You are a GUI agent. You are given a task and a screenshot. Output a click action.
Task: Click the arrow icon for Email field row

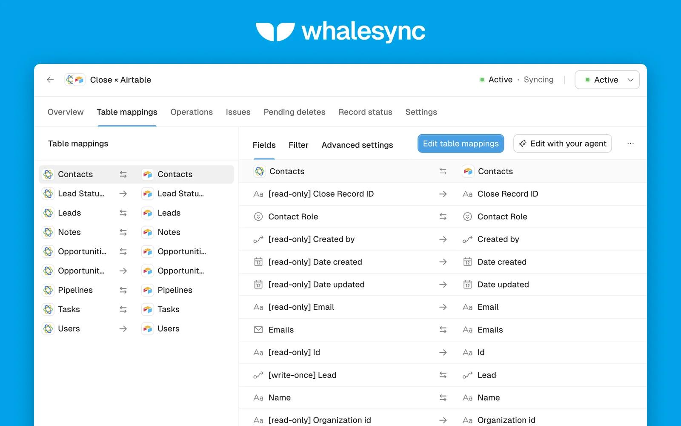[x=443, y=307]
